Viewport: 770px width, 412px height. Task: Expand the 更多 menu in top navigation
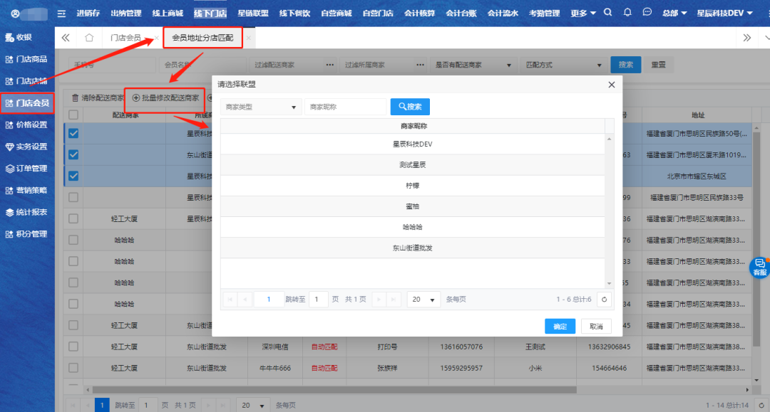click(582, 14)
